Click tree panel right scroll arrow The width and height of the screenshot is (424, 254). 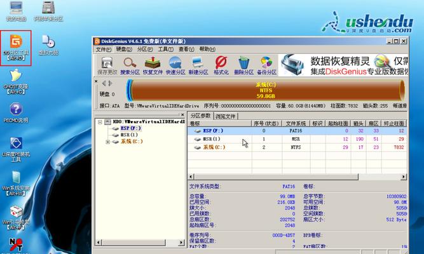click(181, 243)
